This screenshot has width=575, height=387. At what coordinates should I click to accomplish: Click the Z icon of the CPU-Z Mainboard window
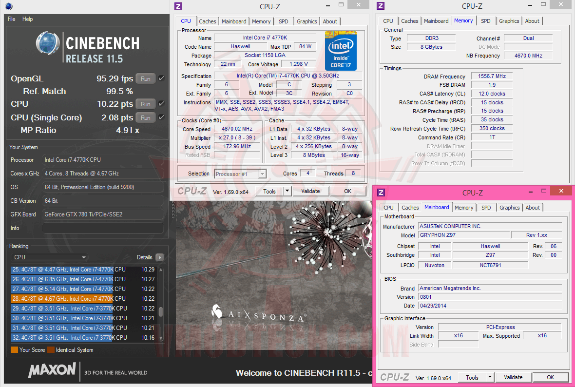coord(381,193)
